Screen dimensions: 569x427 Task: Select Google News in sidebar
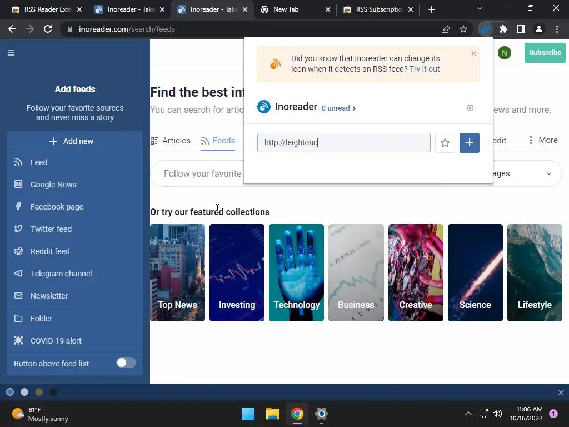click(75, 185)
